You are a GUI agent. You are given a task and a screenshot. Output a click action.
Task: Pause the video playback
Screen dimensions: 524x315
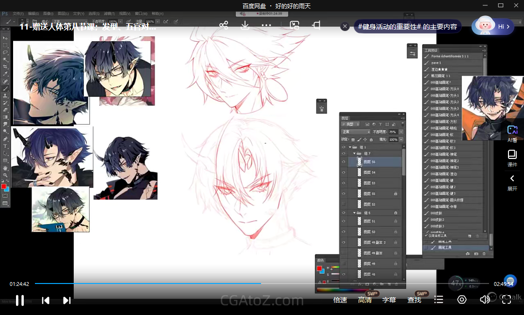[20, 300]
